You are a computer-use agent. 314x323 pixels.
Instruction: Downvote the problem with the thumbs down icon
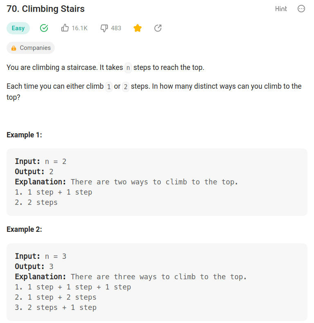point(104,28)
